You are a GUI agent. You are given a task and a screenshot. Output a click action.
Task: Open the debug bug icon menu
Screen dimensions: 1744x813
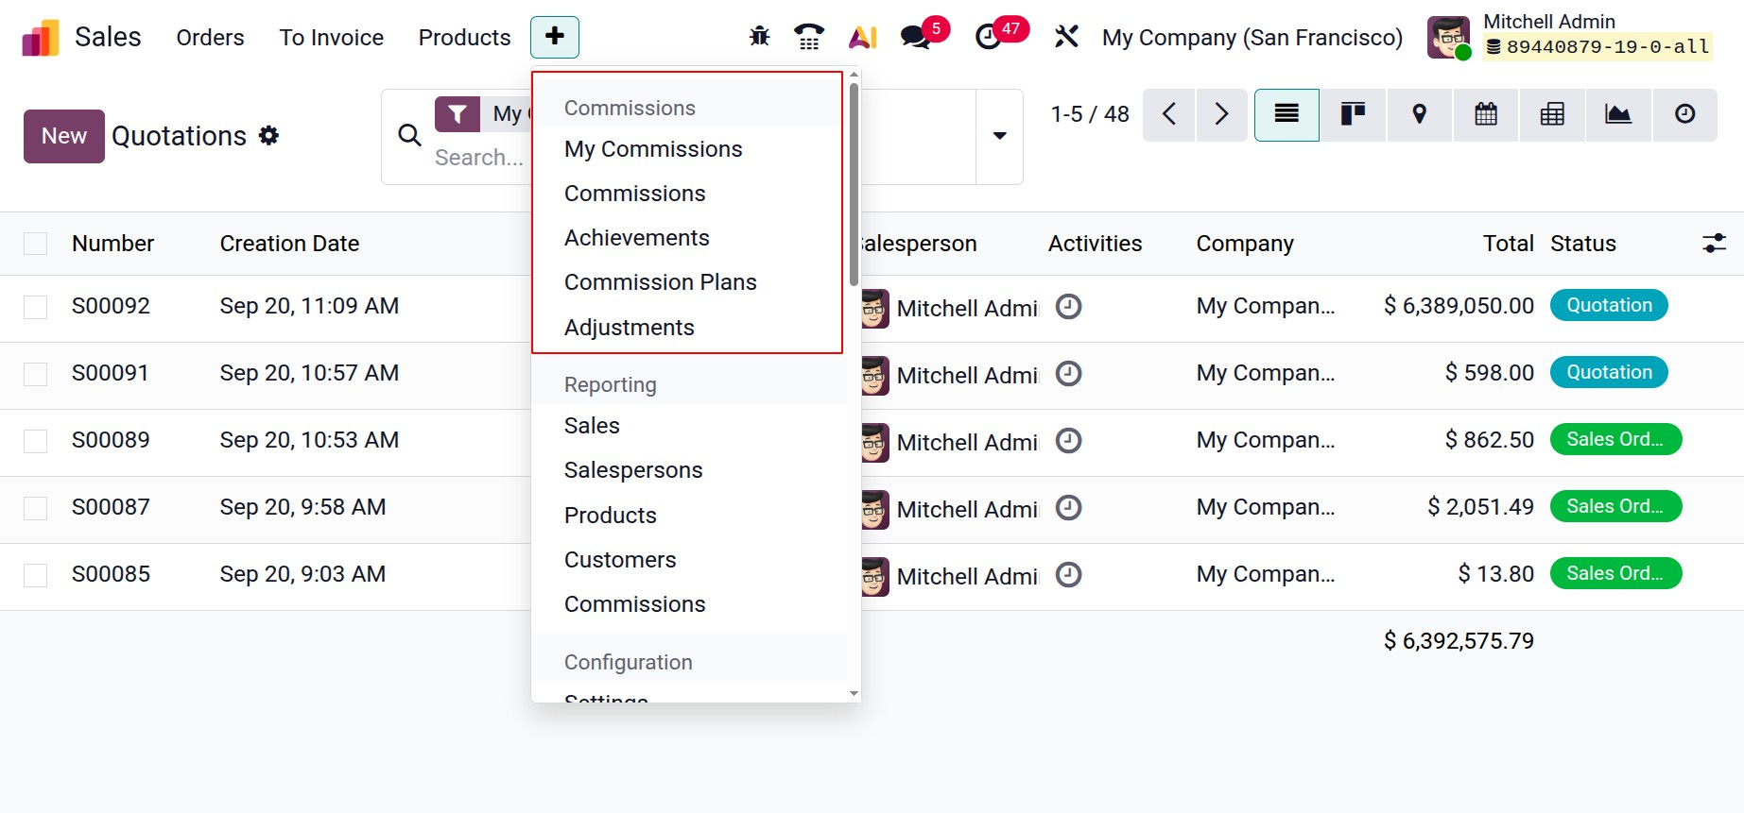click(x=759, y=37)
